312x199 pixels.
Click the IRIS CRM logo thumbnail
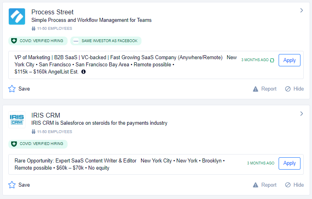(x=17, y=120)
